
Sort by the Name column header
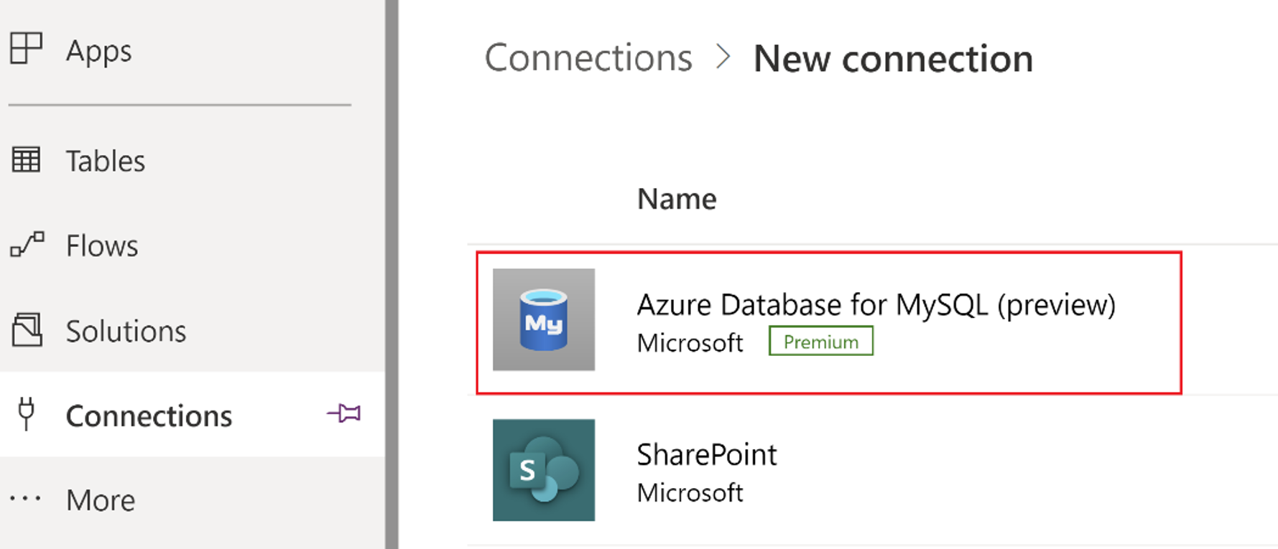[677, 199]
